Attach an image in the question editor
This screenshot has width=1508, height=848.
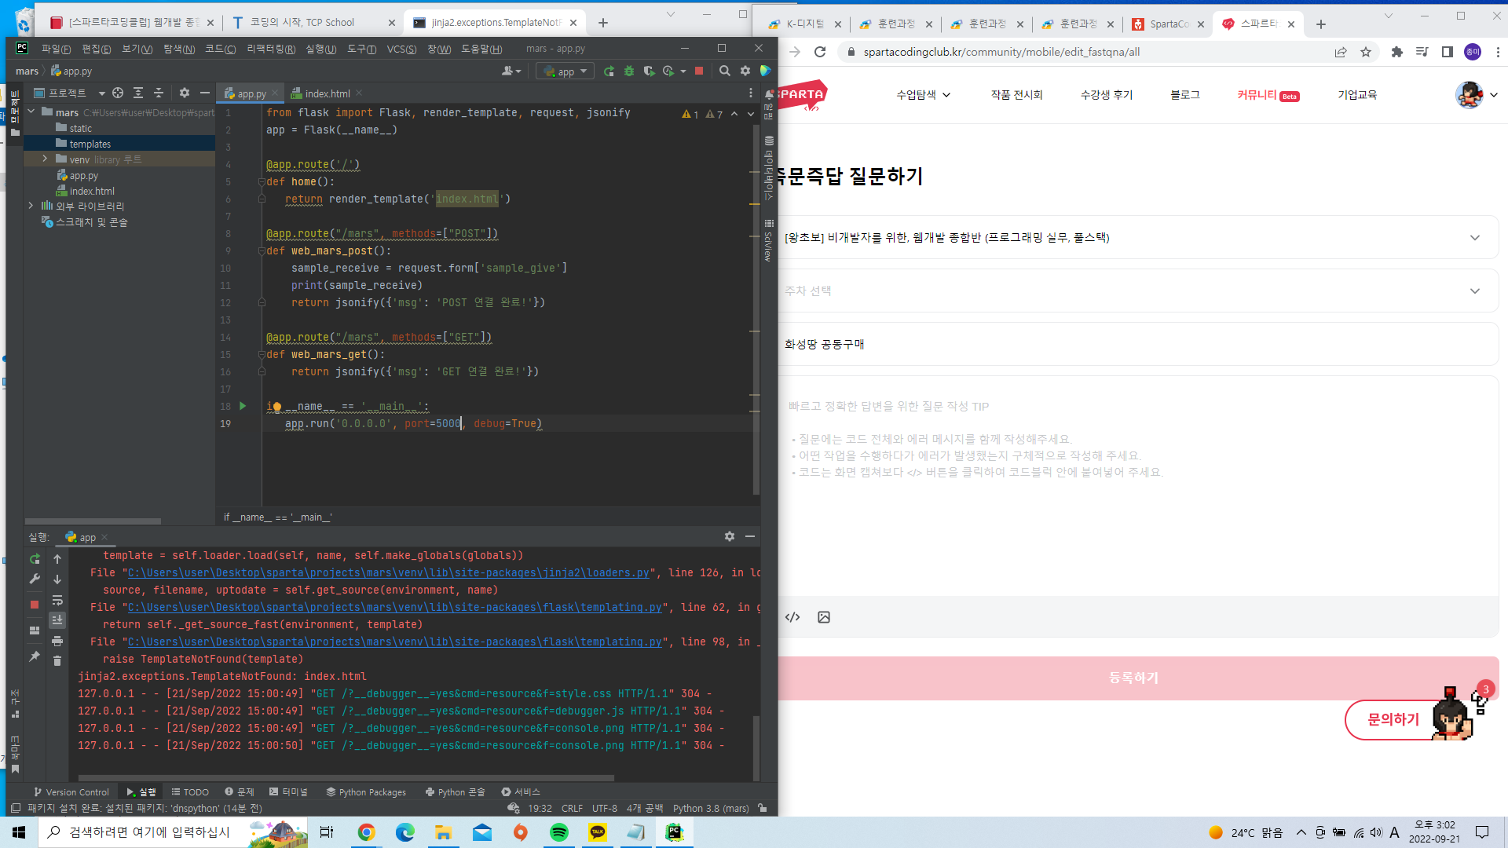click(824, 617)
